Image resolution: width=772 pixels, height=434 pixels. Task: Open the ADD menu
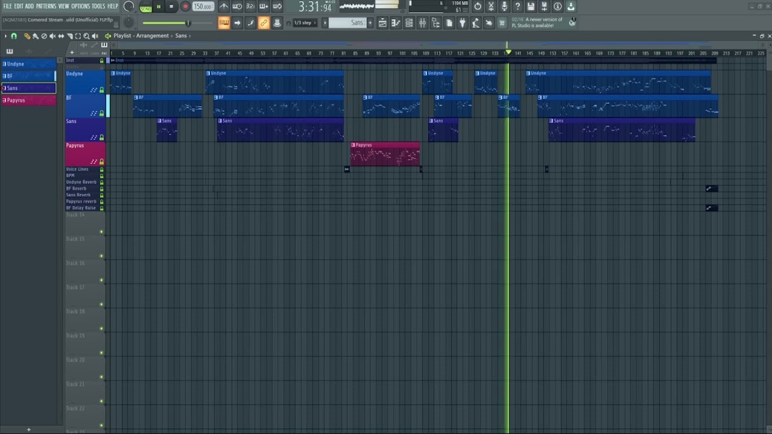(x=30, y=6)
